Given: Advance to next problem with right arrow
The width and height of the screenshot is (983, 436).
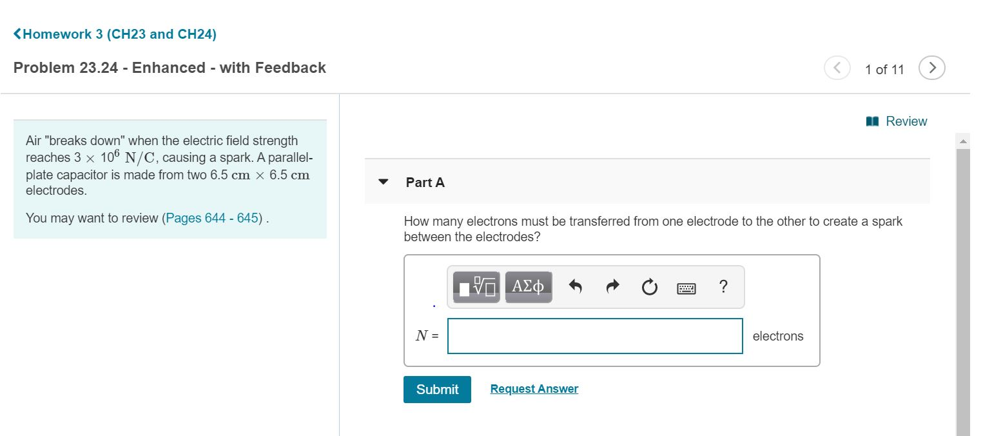Looking at the screenshot, I should click(931, 66).
